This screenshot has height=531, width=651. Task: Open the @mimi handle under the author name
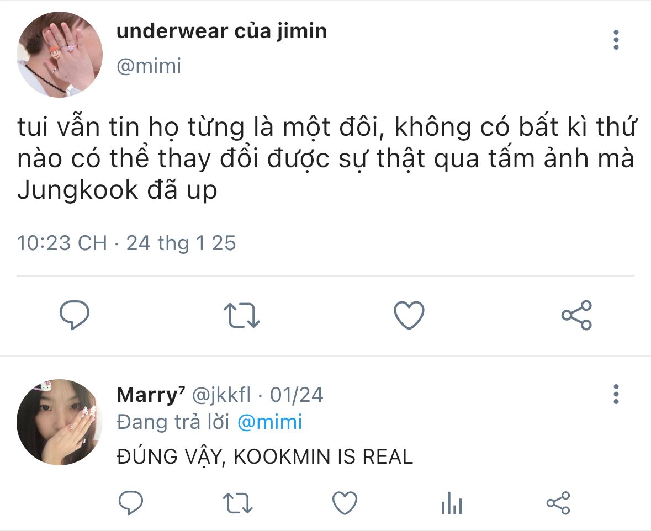point(149,66)
